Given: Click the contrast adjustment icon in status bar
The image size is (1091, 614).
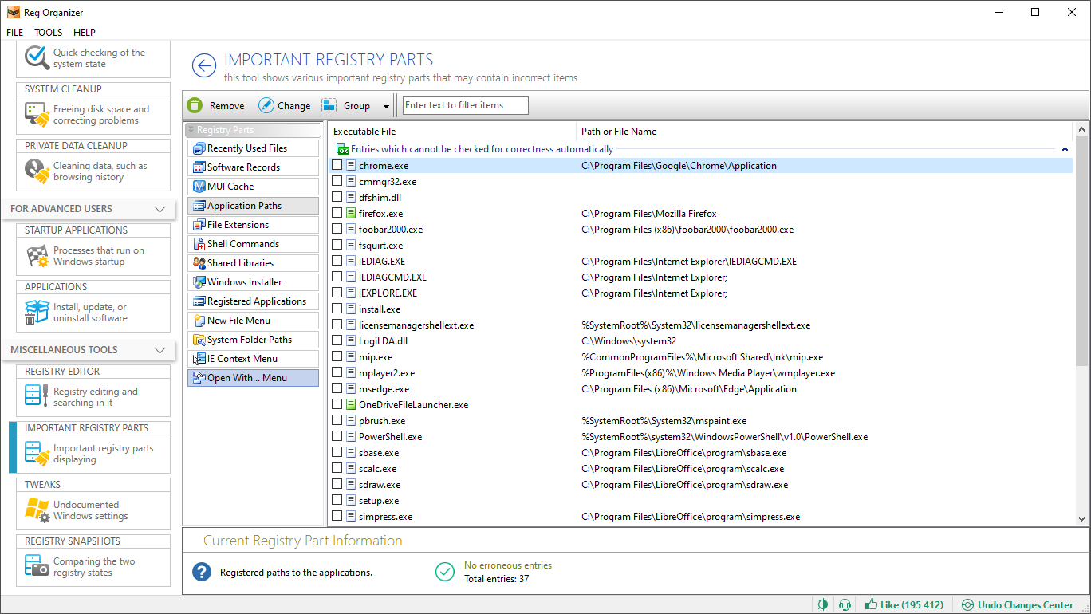Looking at the screenshot, I should (822, 605).
